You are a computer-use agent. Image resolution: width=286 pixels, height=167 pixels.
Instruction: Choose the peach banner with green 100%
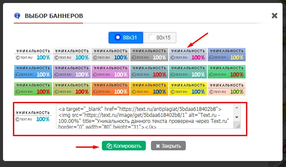click(x=226, y=89)
